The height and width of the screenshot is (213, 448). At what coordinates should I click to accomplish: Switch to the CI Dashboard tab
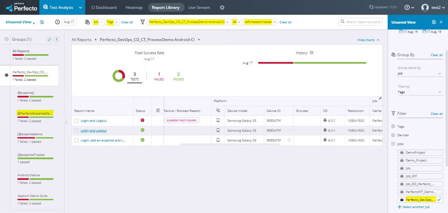pos(104,7)
